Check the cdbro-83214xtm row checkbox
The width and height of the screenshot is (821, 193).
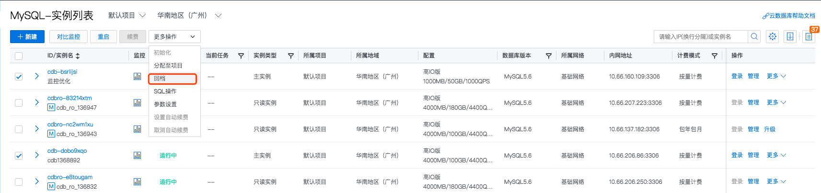[x=19, y=103]
